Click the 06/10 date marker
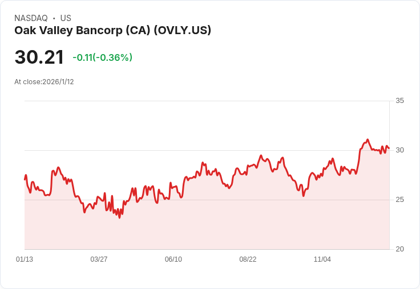Image resolution: width=420 pixels, height=289 pixels. [173, 259]
